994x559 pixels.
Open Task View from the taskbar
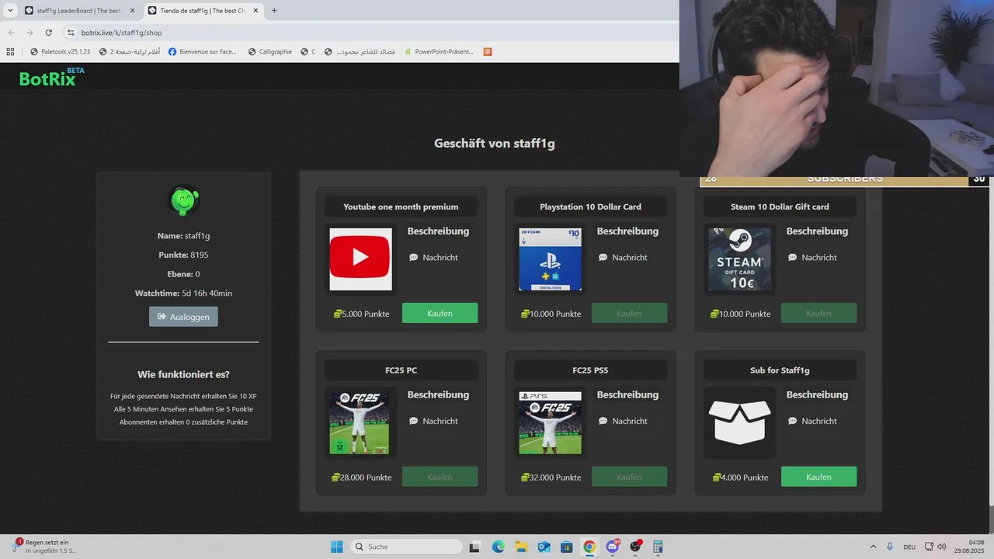474,547
